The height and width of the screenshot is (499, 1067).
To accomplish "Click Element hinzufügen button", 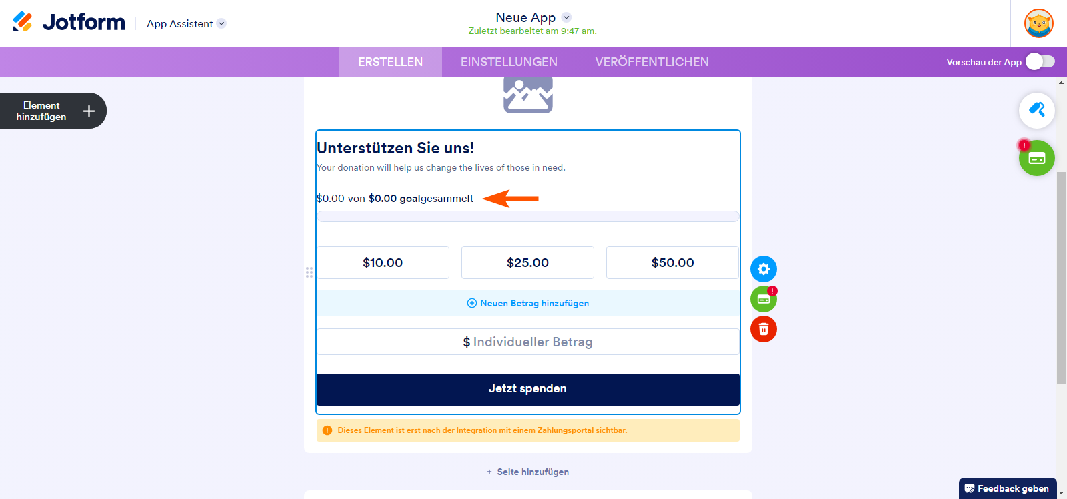I will tap(53, 111).
